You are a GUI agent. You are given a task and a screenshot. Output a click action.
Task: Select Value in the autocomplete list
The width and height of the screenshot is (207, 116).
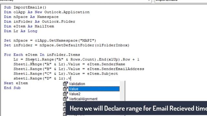[94, 89]
